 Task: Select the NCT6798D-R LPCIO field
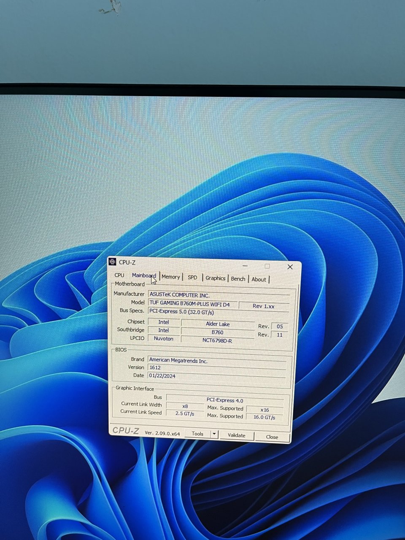[217, 340]
